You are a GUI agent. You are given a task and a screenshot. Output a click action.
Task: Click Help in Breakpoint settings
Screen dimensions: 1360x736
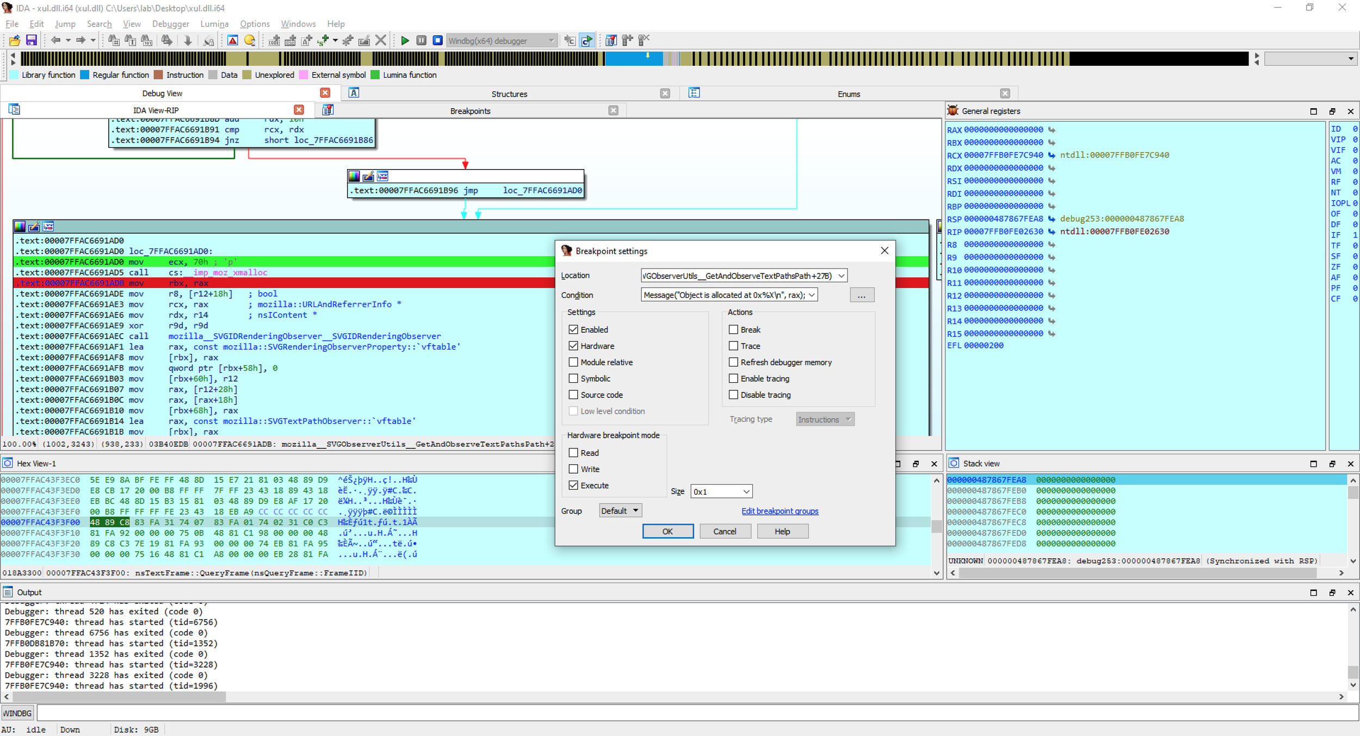point(782,532)
